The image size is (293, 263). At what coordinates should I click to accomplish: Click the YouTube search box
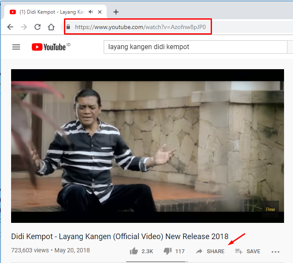coord(195,47)
